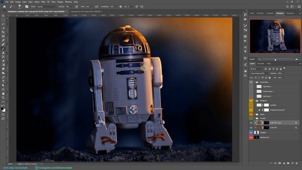302x170 pixels.
Task: Enable airbrush-style build-up icon
Action: 96,7
